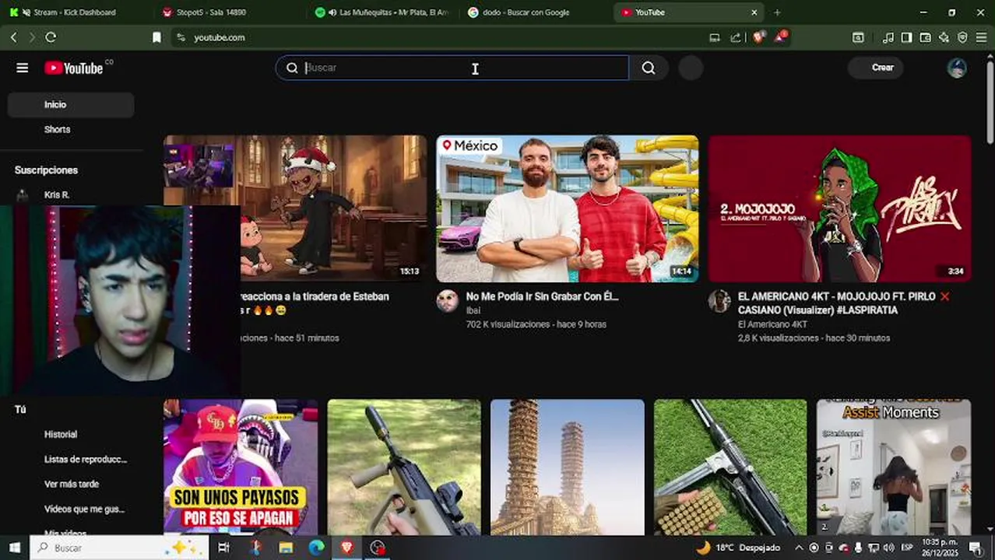The image size is (995, 560).
Task: Switch to Stream - Kick Dashboard tab
Action: [76, 12]
